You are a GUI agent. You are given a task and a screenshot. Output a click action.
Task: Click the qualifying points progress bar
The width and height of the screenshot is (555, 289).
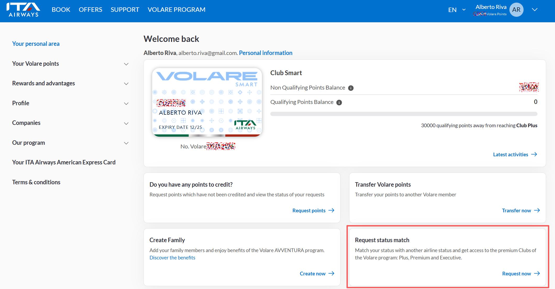pos(404,114)
